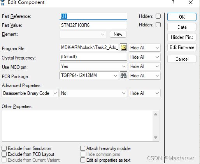Open Hide All dropdown for Advanced Properties
This screenshot has width=200, height=164.
coord(145,93)
